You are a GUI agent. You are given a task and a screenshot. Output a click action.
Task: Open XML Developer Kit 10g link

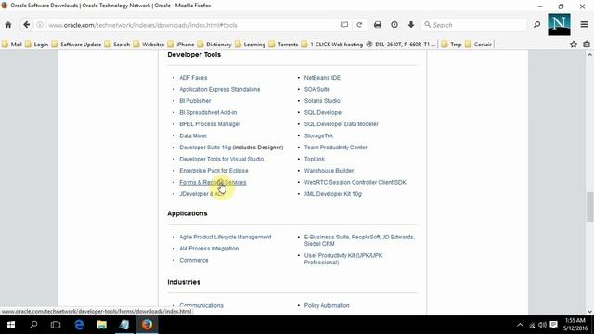tap(333, 194)
